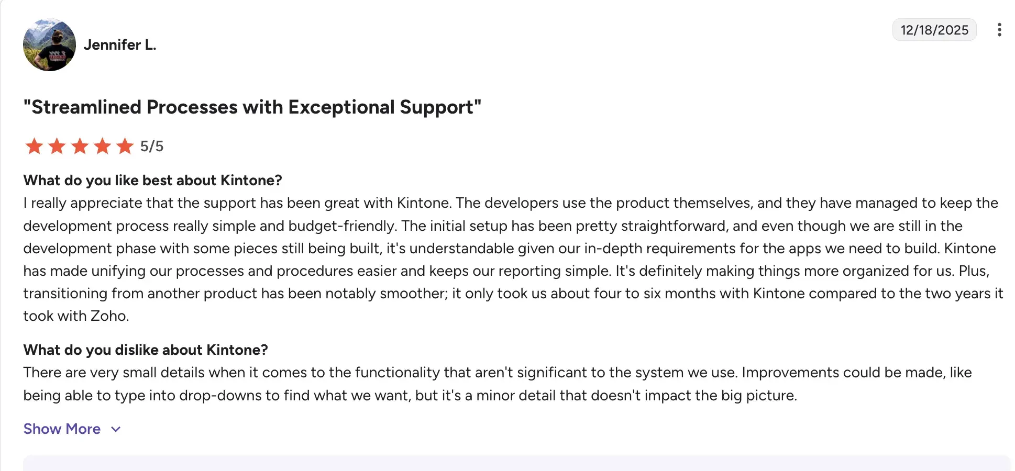Click the middle star in the 5-star rating
The width and height of the screenshot is (1015, 471).
(80, 146)
